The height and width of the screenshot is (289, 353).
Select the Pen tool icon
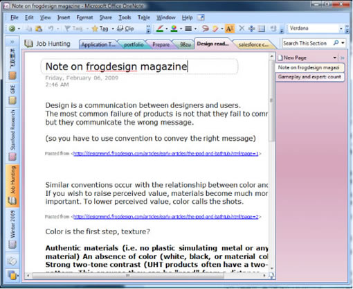160,28
